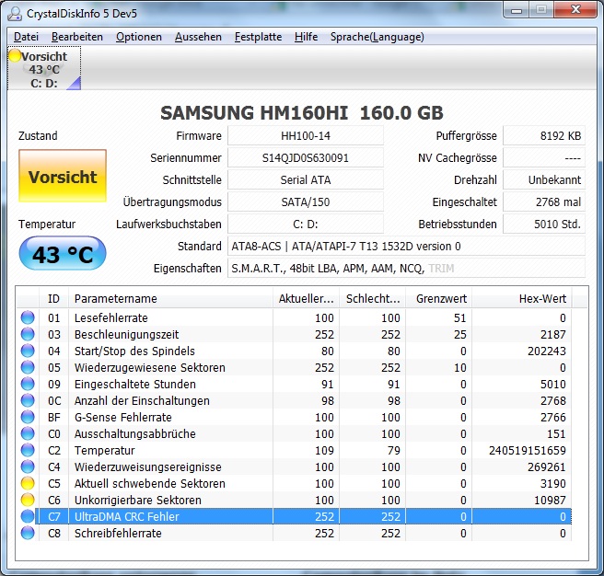
Task: Click hex value 10987 in Unkorrigierbare Sektoren row
Action: (550, 501)
